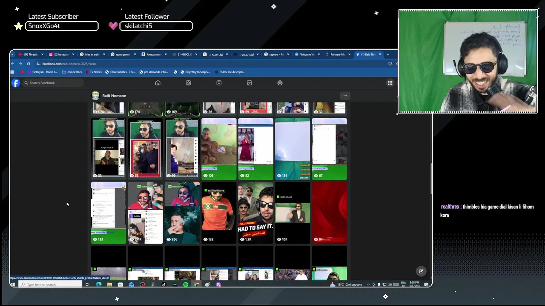Open the TV Shows bookmark
Viewport: 545px width, 306px height.
(94, 72)
